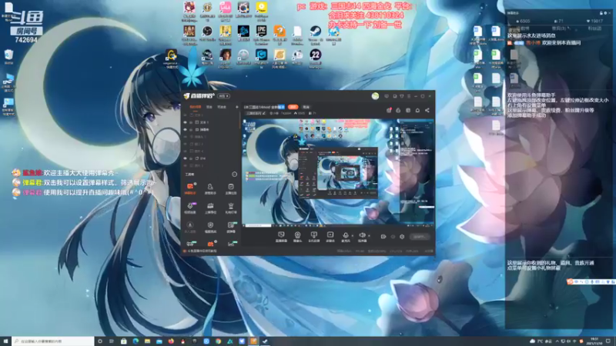Show hidden system tray icons chevron
The image size is (616, 346).
(557, 341)
